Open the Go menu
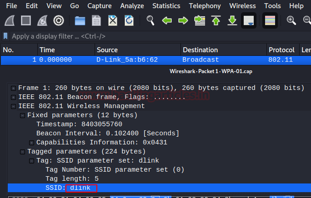Viewport: 311px width, 198px height. click(x=75, y=6)
